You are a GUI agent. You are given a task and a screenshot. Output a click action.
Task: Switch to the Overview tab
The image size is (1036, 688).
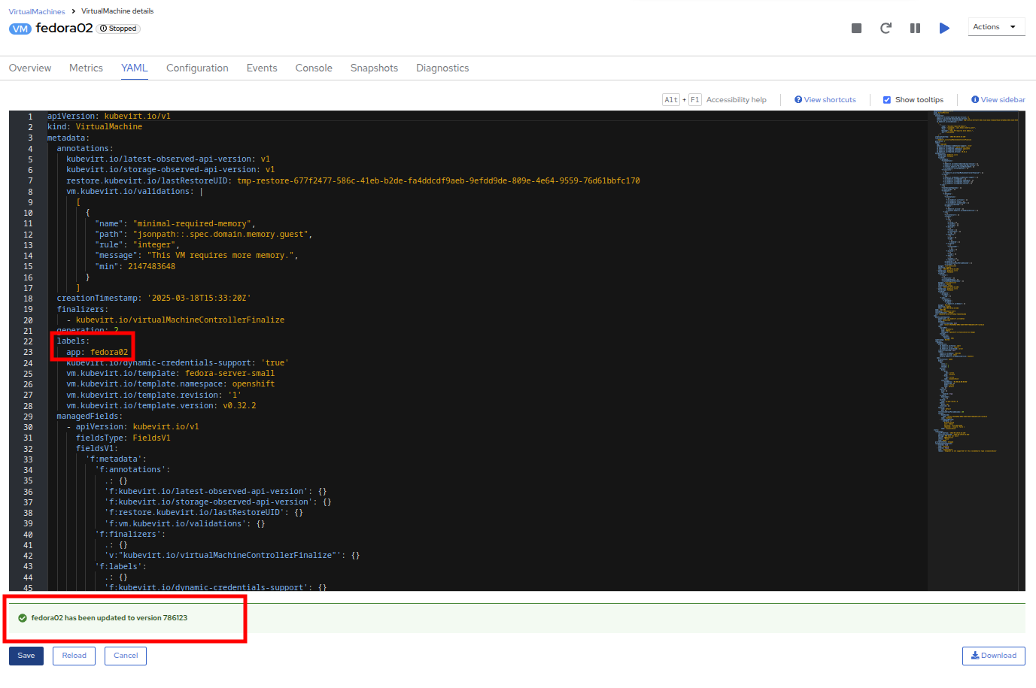tap(30, 68)
